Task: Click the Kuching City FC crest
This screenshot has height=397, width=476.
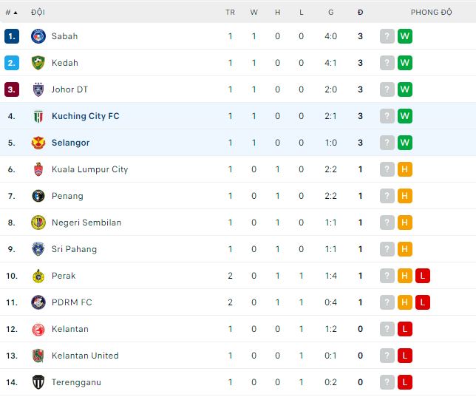Action: (x=38, y=116)
